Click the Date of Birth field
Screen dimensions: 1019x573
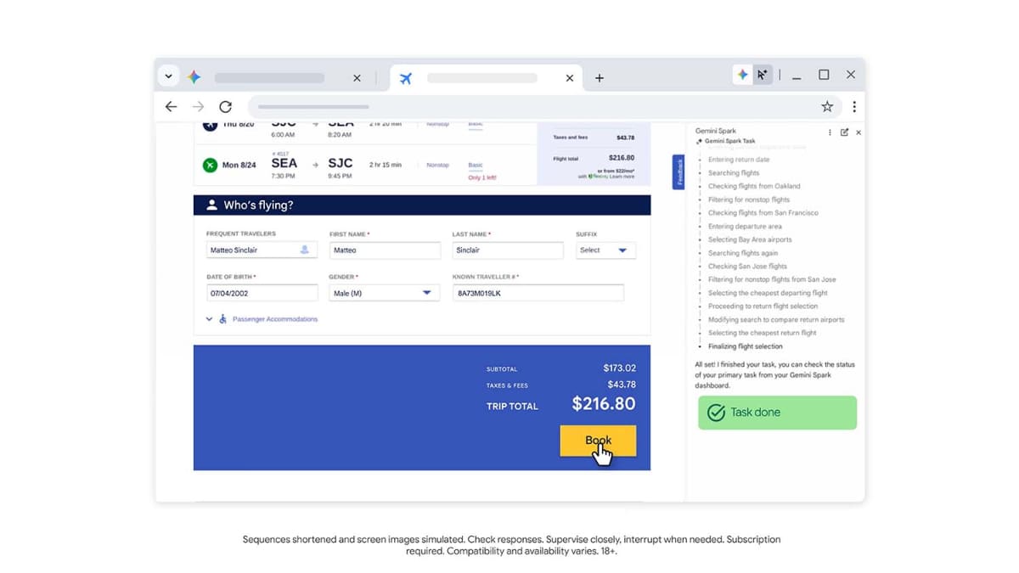tap(262, 293)
